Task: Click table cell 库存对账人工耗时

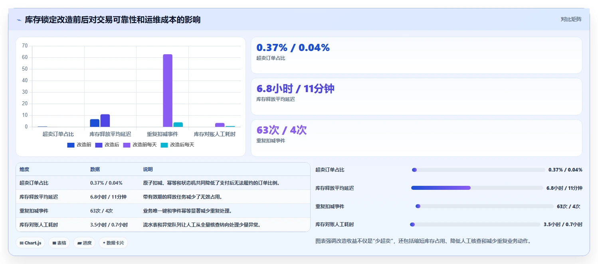Action: [39, 225]
